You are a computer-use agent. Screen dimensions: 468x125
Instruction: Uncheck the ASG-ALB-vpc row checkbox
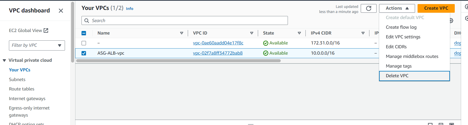tap(84, 53)
